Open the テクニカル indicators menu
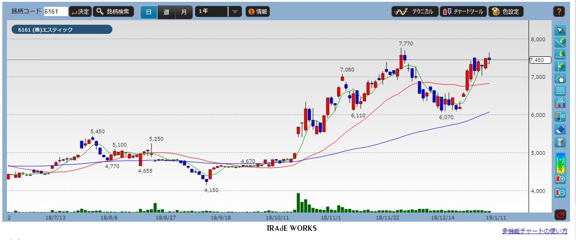The height and width of the screenshot is (240, 576). click(415, 12)
